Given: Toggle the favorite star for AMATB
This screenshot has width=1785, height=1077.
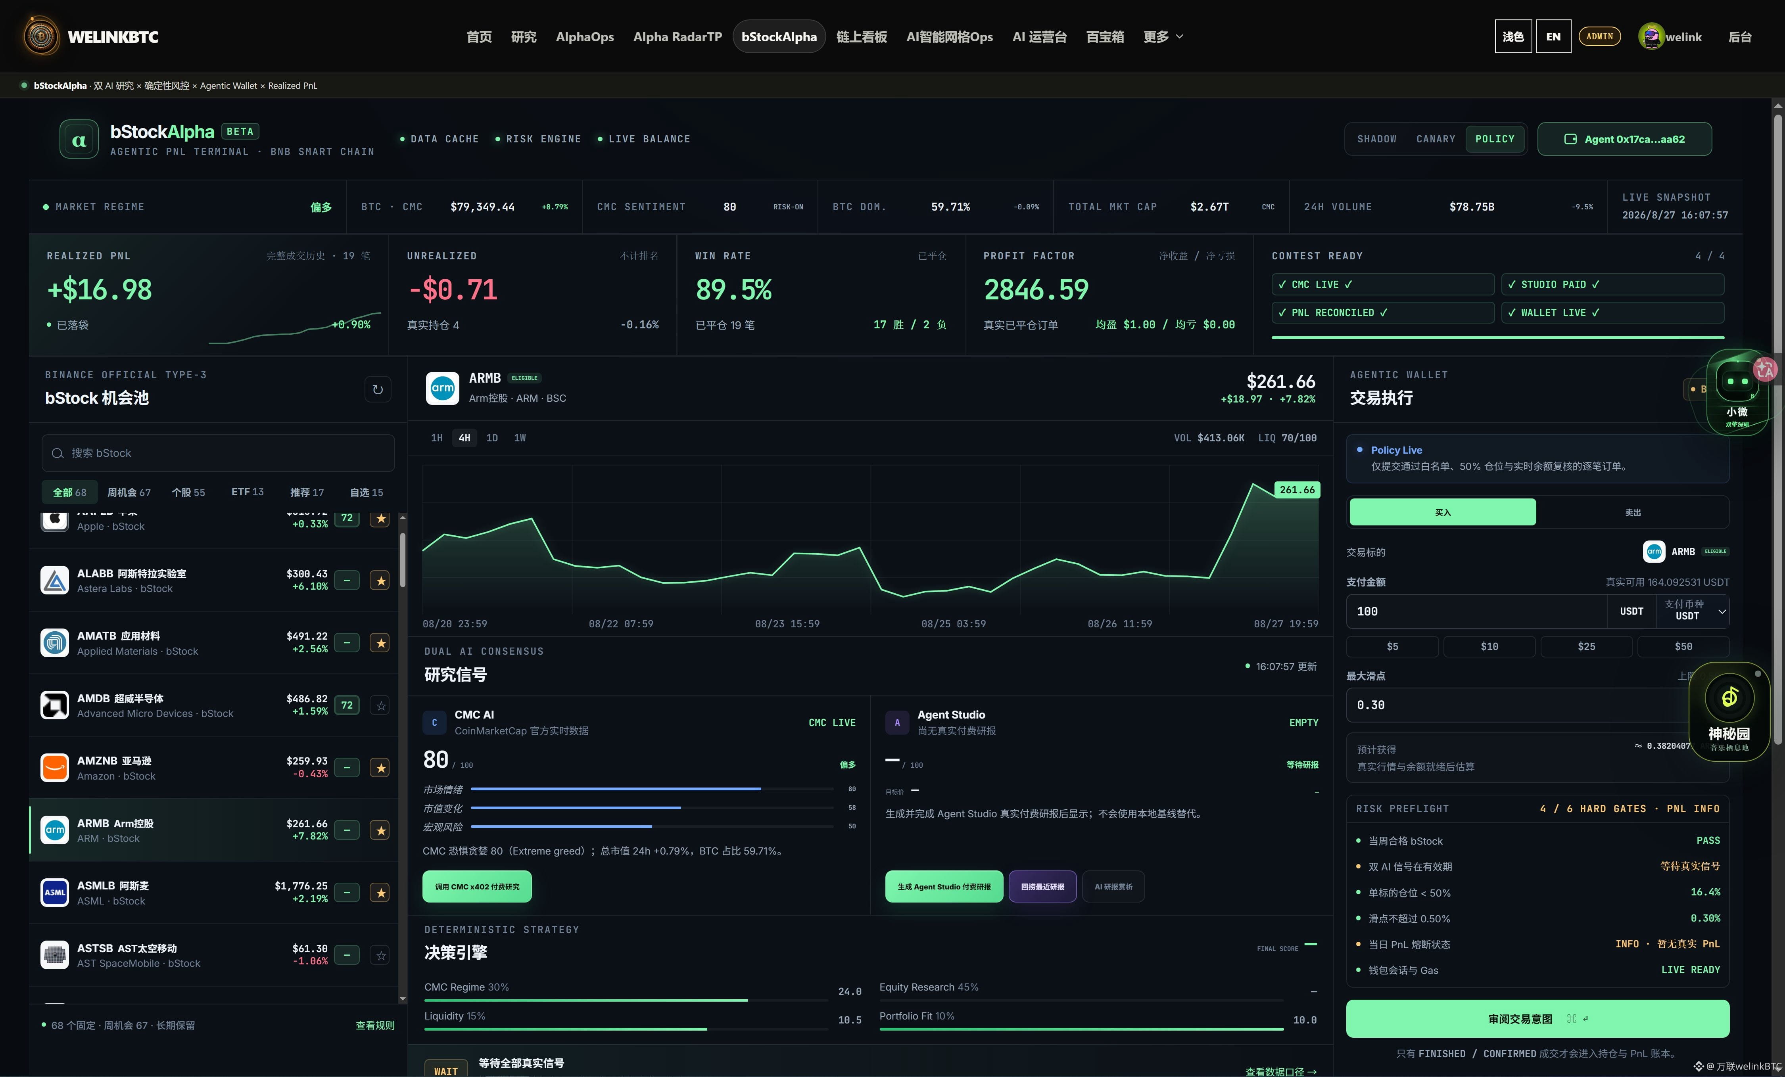Looking at the screenshot, I should pos(380,642).
